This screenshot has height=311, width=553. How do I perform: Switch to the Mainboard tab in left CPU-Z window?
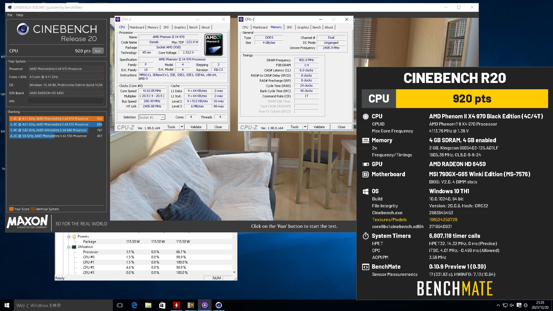(137, 27)
